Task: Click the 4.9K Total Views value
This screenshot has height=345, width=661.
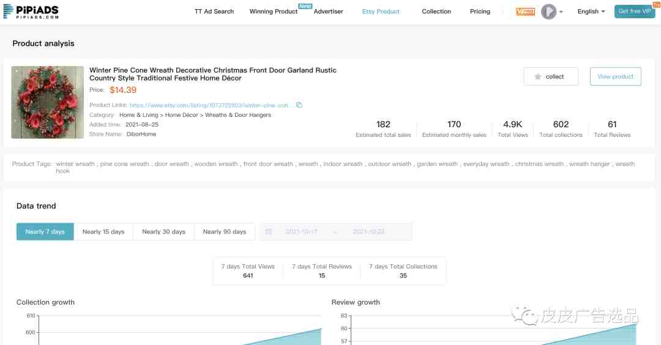Action: (513, 124)
